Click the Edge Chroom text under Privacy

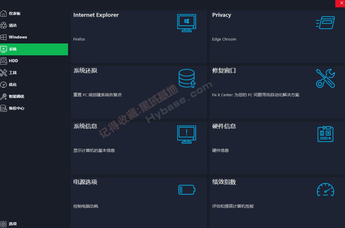[x=224, y=39]
